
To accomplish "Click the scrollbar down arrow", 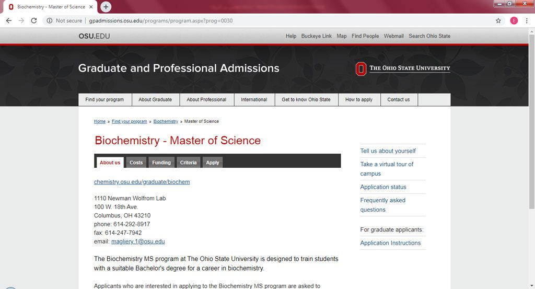I will coord(531,286).
